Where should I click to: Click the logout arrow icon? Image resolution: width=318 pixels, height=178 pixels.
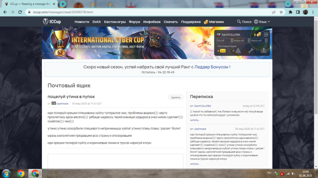[266, 35]
